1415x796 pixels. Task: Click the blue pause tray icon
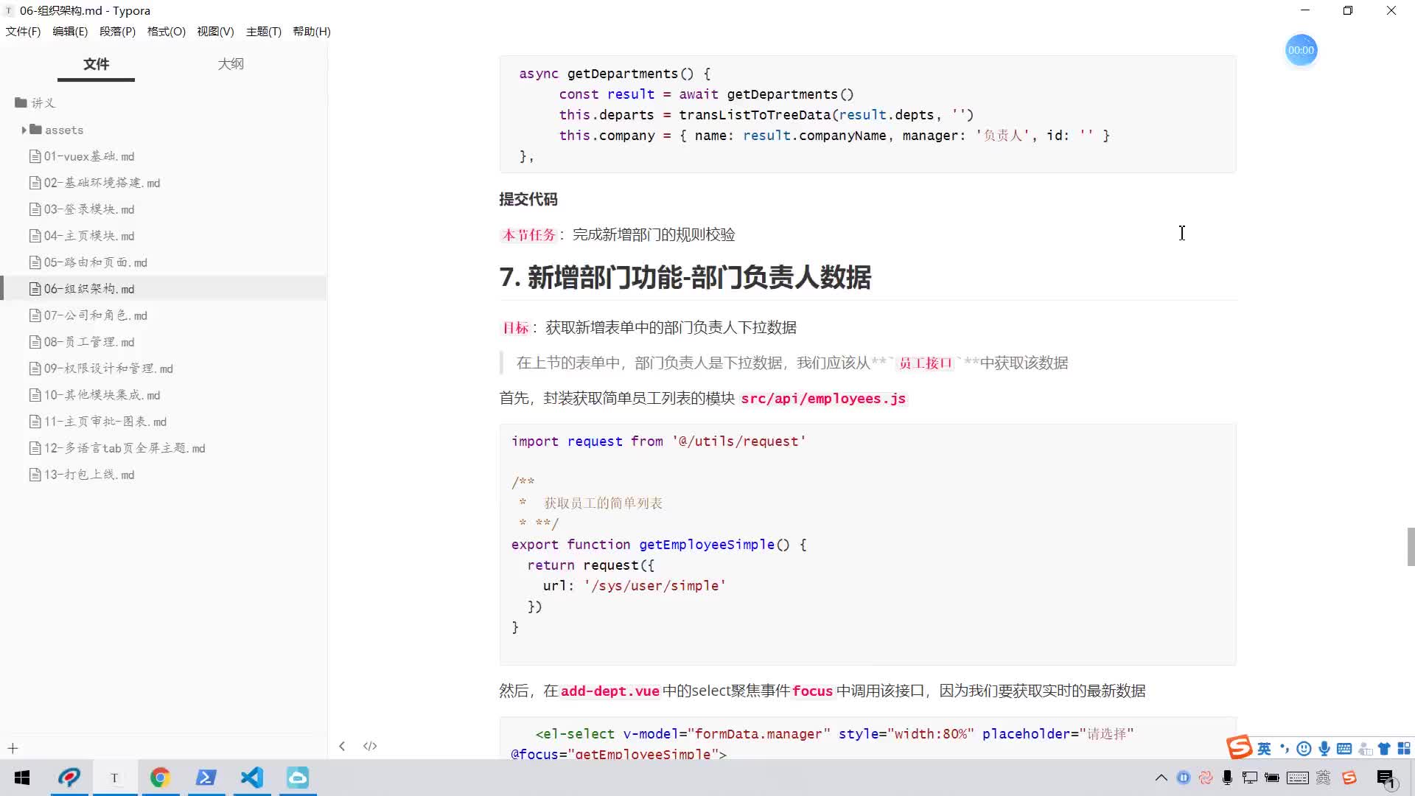click(x=1184, y=778)
